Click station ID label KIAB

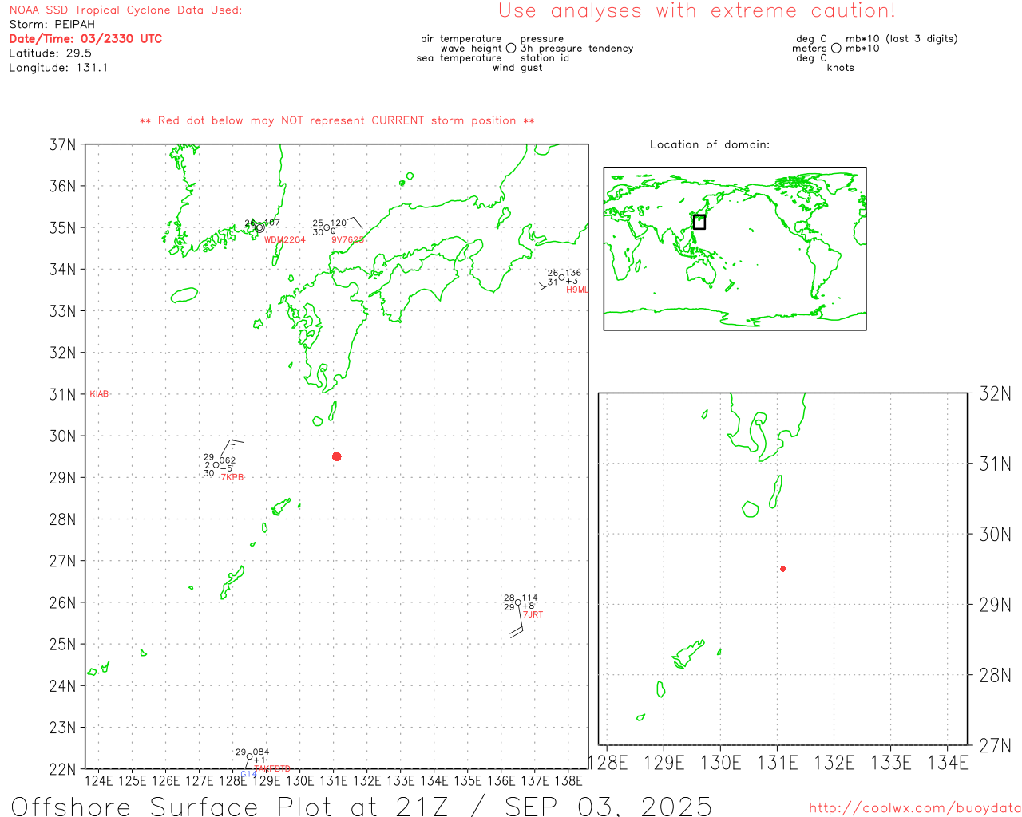(x=99, y=394)
